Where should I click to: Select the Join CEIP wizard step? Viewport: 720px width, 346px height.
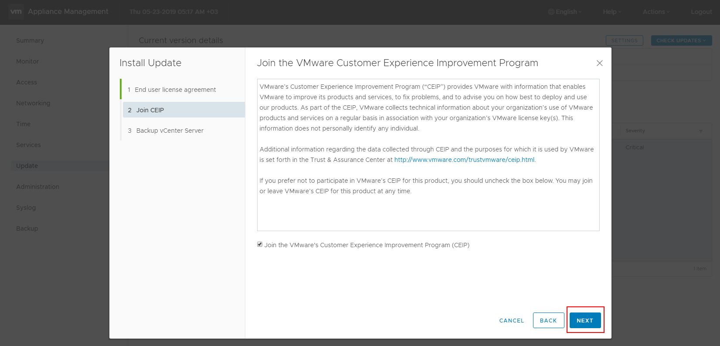150,110
